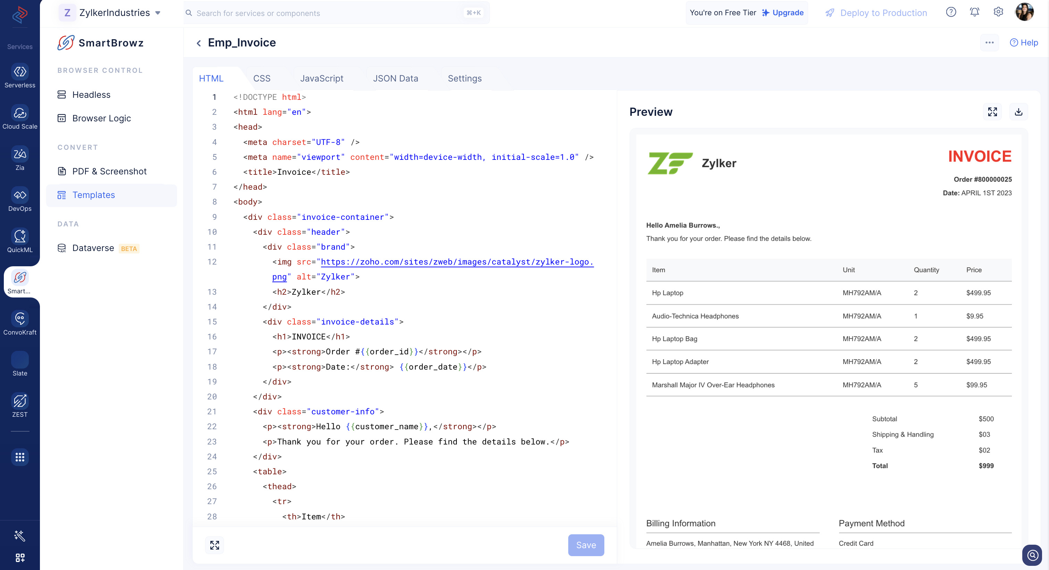Expand the fullscreen editor view
This screenshot has height=570, width=1049.
pyautogui.click(x=215, y=544)
